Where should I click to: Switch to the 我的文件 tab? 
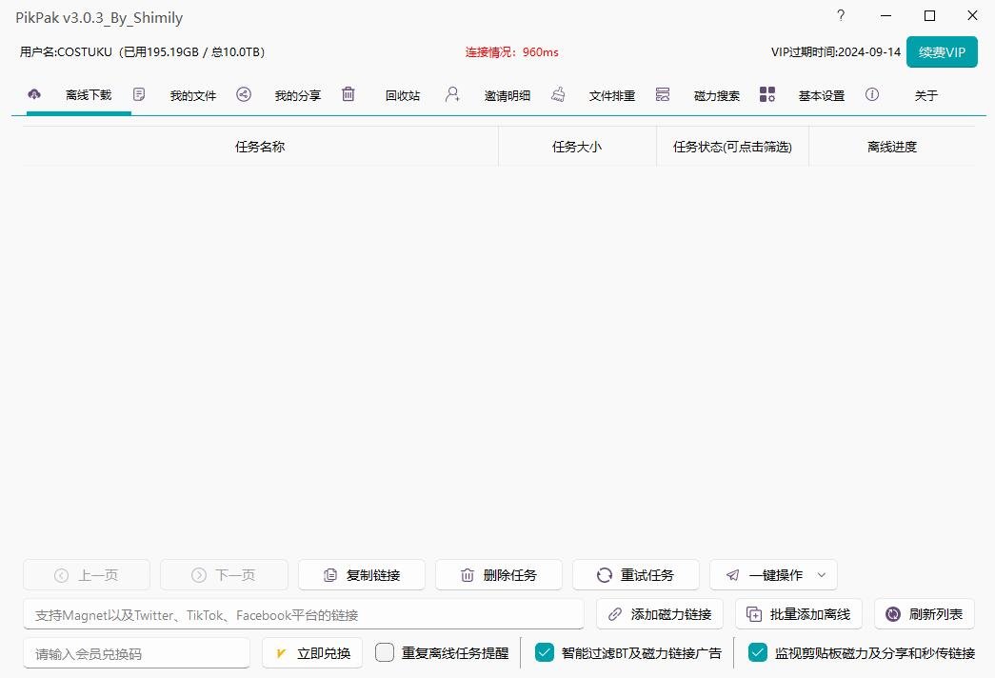tap(193, 95)
